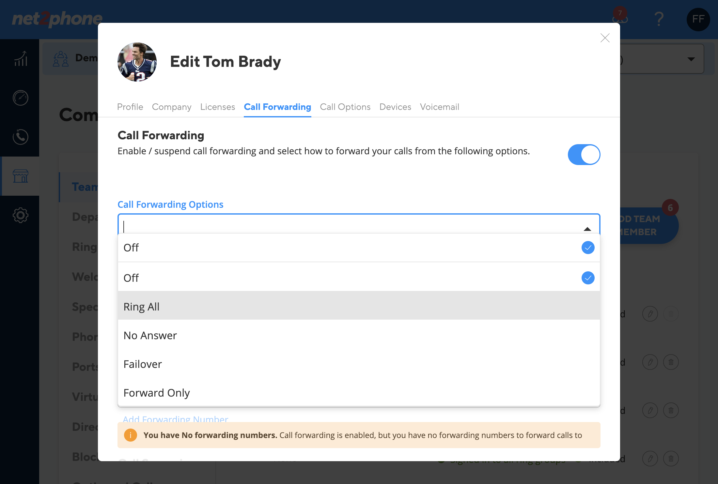
Task: Switch to the Devices tab
Action: coord(395,107)
